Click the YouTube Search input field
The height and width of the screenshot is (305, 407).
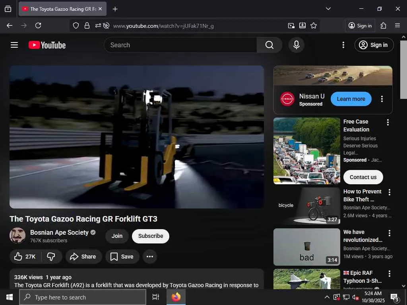(x=180, y=45)
